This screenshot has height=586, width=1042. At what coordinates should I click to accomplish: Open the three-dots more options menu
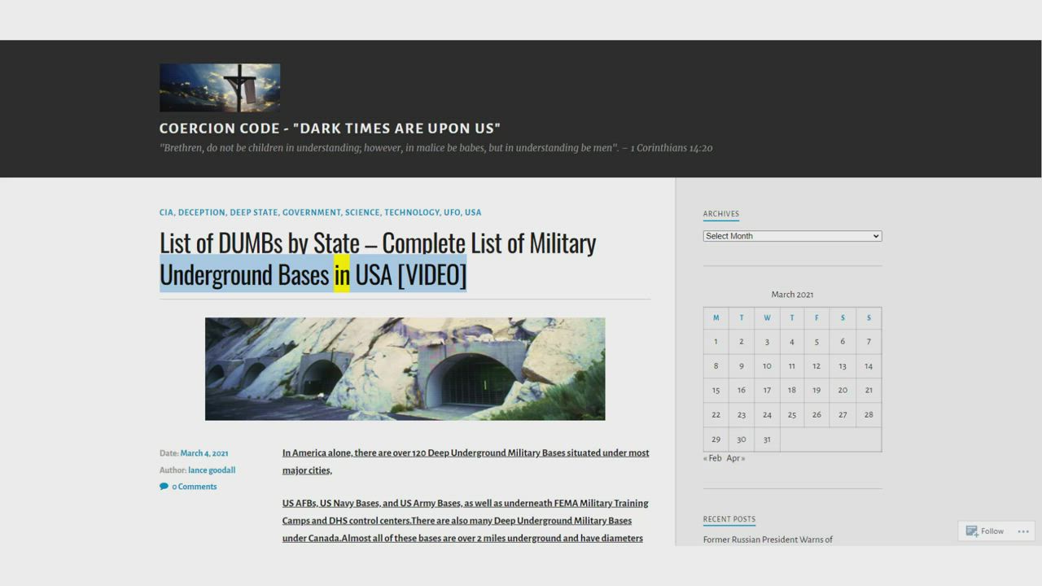(1023, 531)
